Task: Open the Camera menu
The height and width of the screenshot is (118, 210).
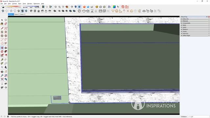Action: coord(14,4)
